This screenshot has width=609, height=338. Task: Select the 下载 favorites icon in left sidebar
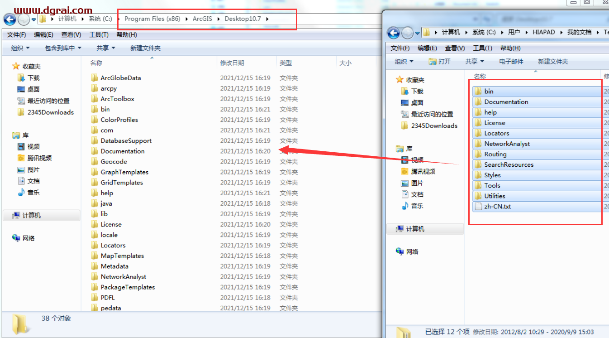21,78
